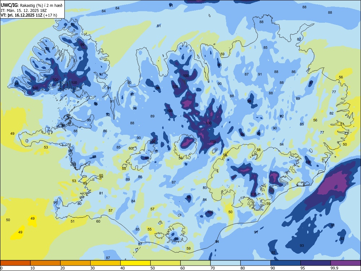Pick the 50–60 pale yellow legend swatch
Viewport: 361px width, 271px height.
(x=165, y=263)
